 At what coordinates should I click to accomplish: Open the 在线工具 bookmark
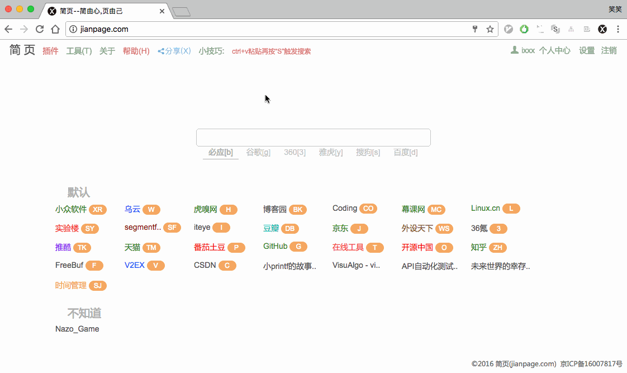(348, 247)
